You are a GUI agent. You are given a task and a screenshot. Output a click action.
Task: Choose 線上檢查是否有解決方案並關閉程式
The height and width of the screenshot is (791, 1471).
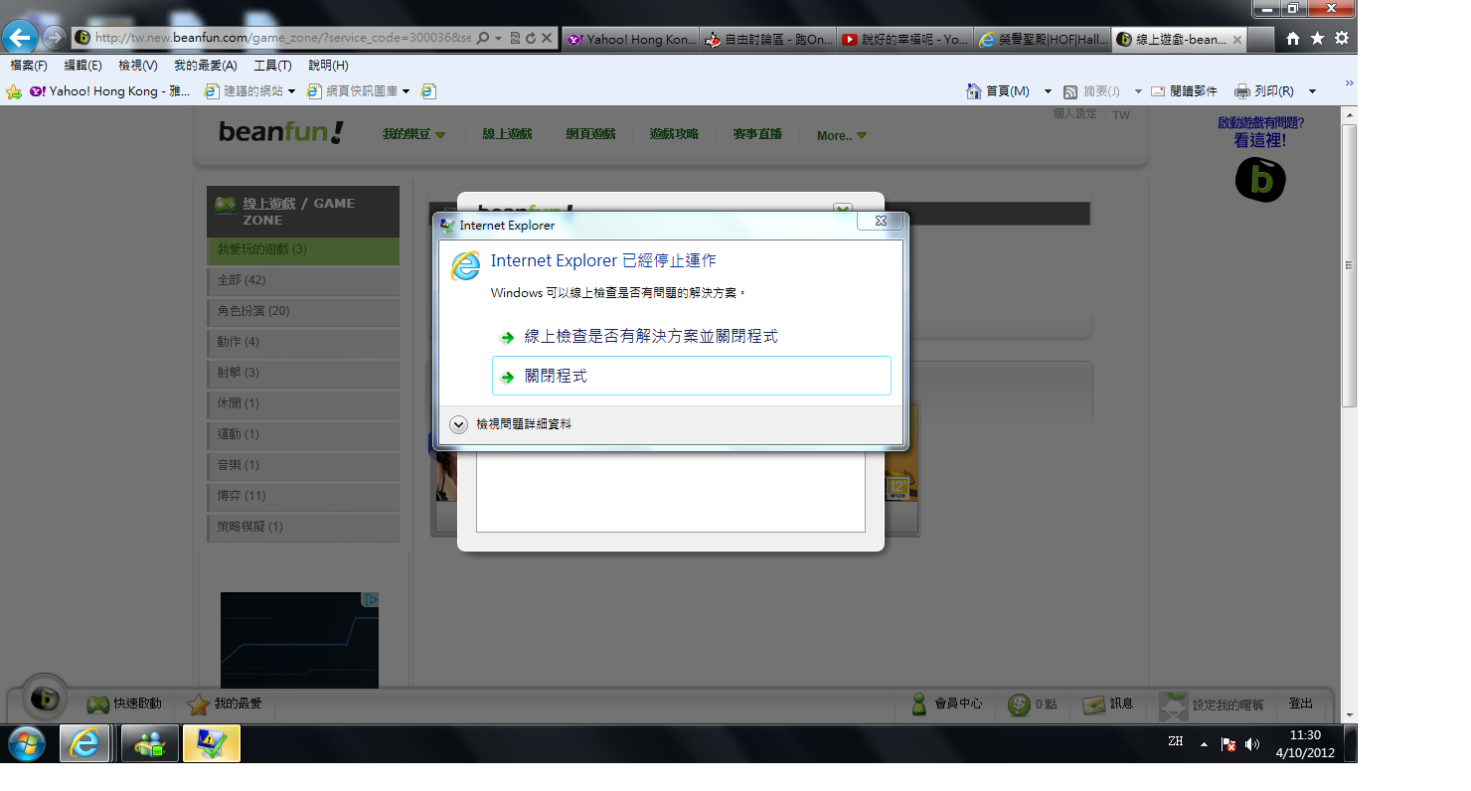tap(692, 337)
